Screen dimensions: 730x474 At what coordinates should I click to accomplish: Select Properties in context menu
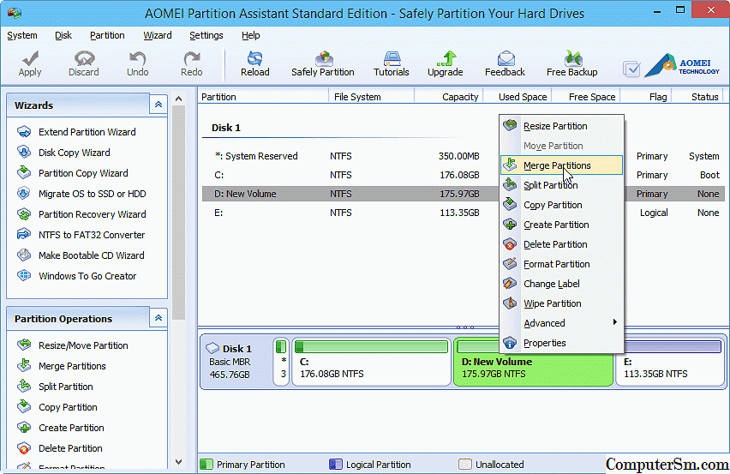click(562, 343)
